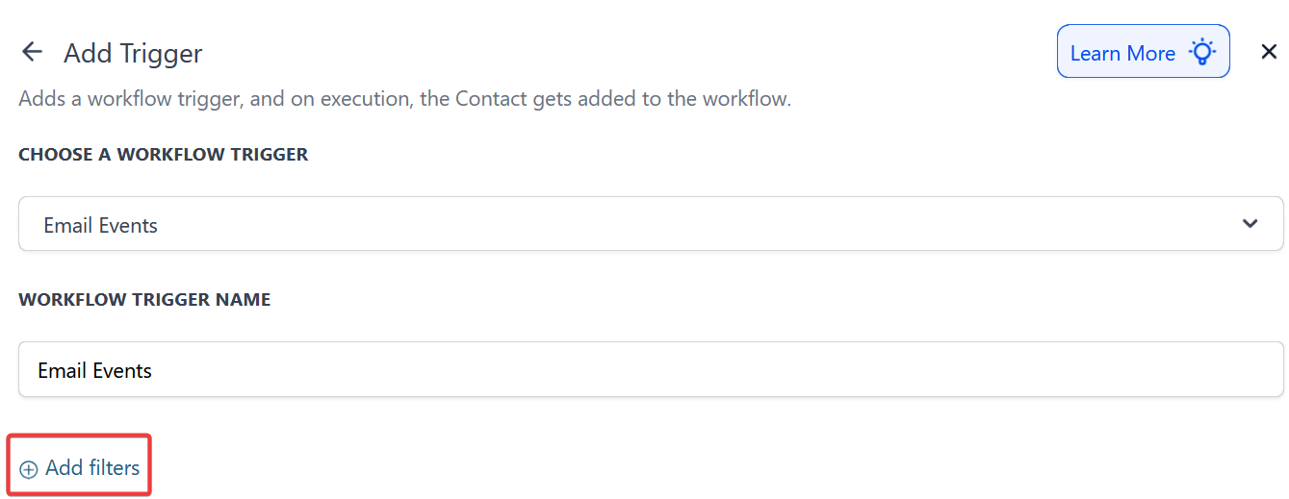The image size is (1289, 499).
Task: Click the lightbulb icon in Learn More
Action: (1201, 52)
